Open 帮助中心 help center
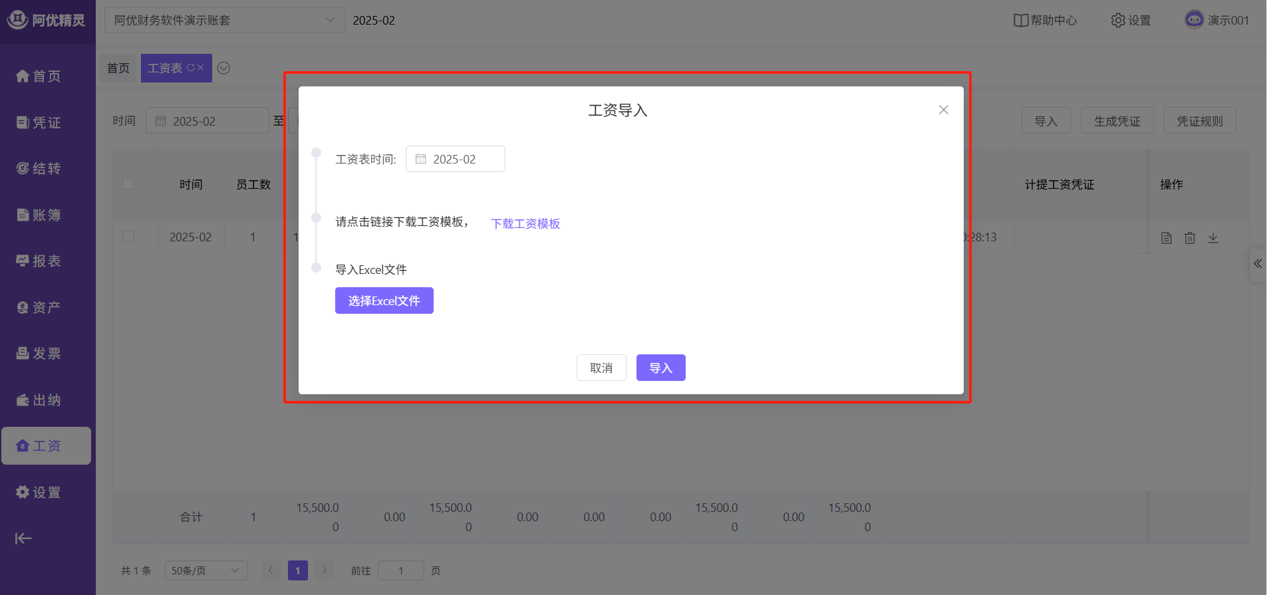The image size is (1267, 595). pyautogui.click(x=1045, y=21)
